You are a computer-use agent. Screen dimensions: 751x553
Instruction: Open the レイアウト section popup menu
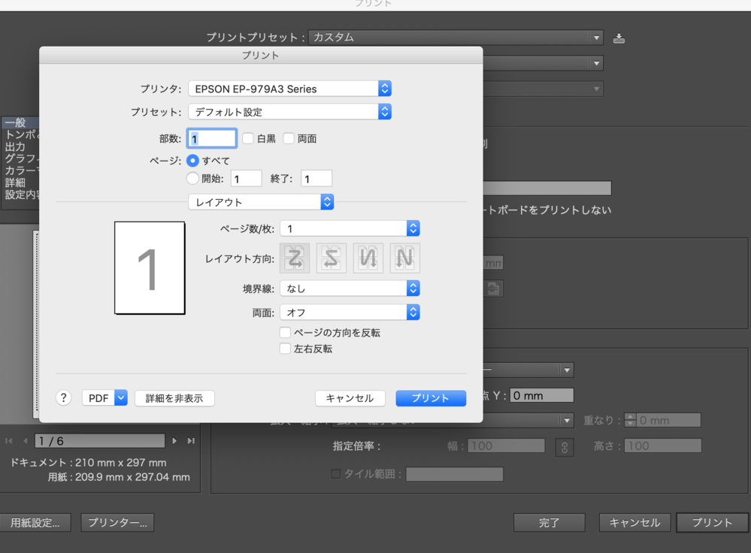click(x=260, y=202)
